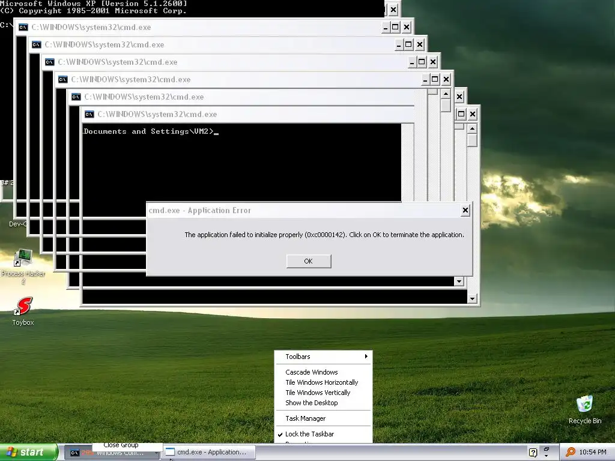Click the C:\ icon in the frontmost cmd.exe title bar

[x=89, y=115]
